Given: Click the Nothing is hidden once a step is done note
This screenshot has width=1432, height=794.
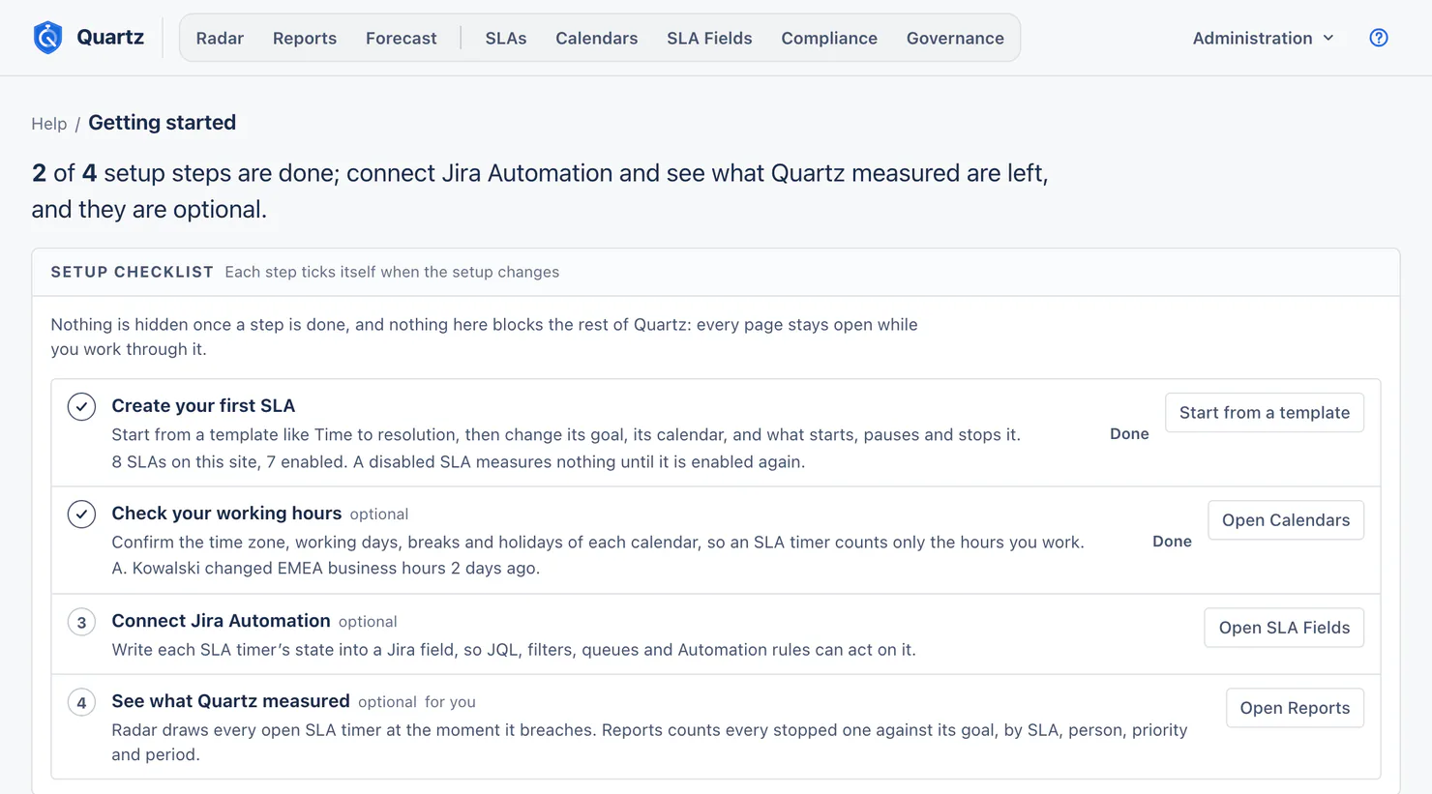Looking at the screenshot, I should (484, 337).
